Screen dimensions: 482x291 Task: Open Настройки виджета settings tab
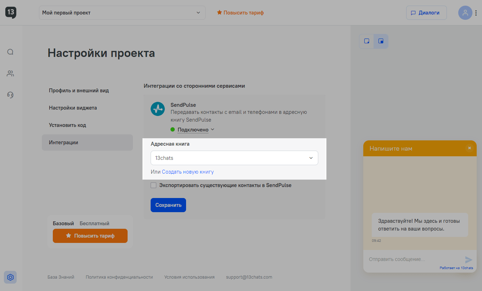pos(73,108)
